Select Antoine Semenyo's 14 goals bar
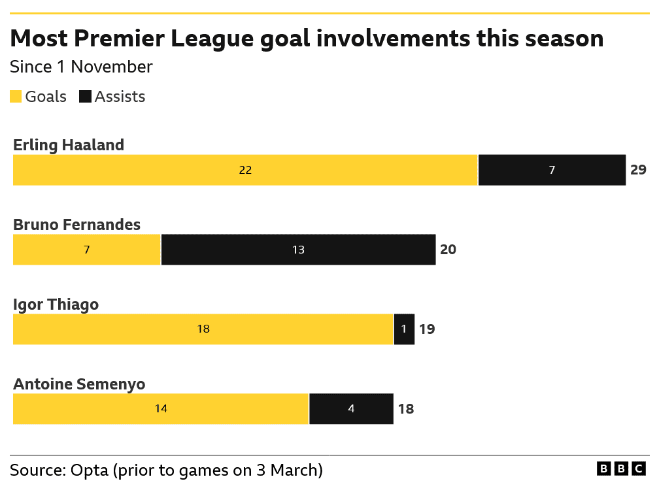657x494 pixels. 161,408
